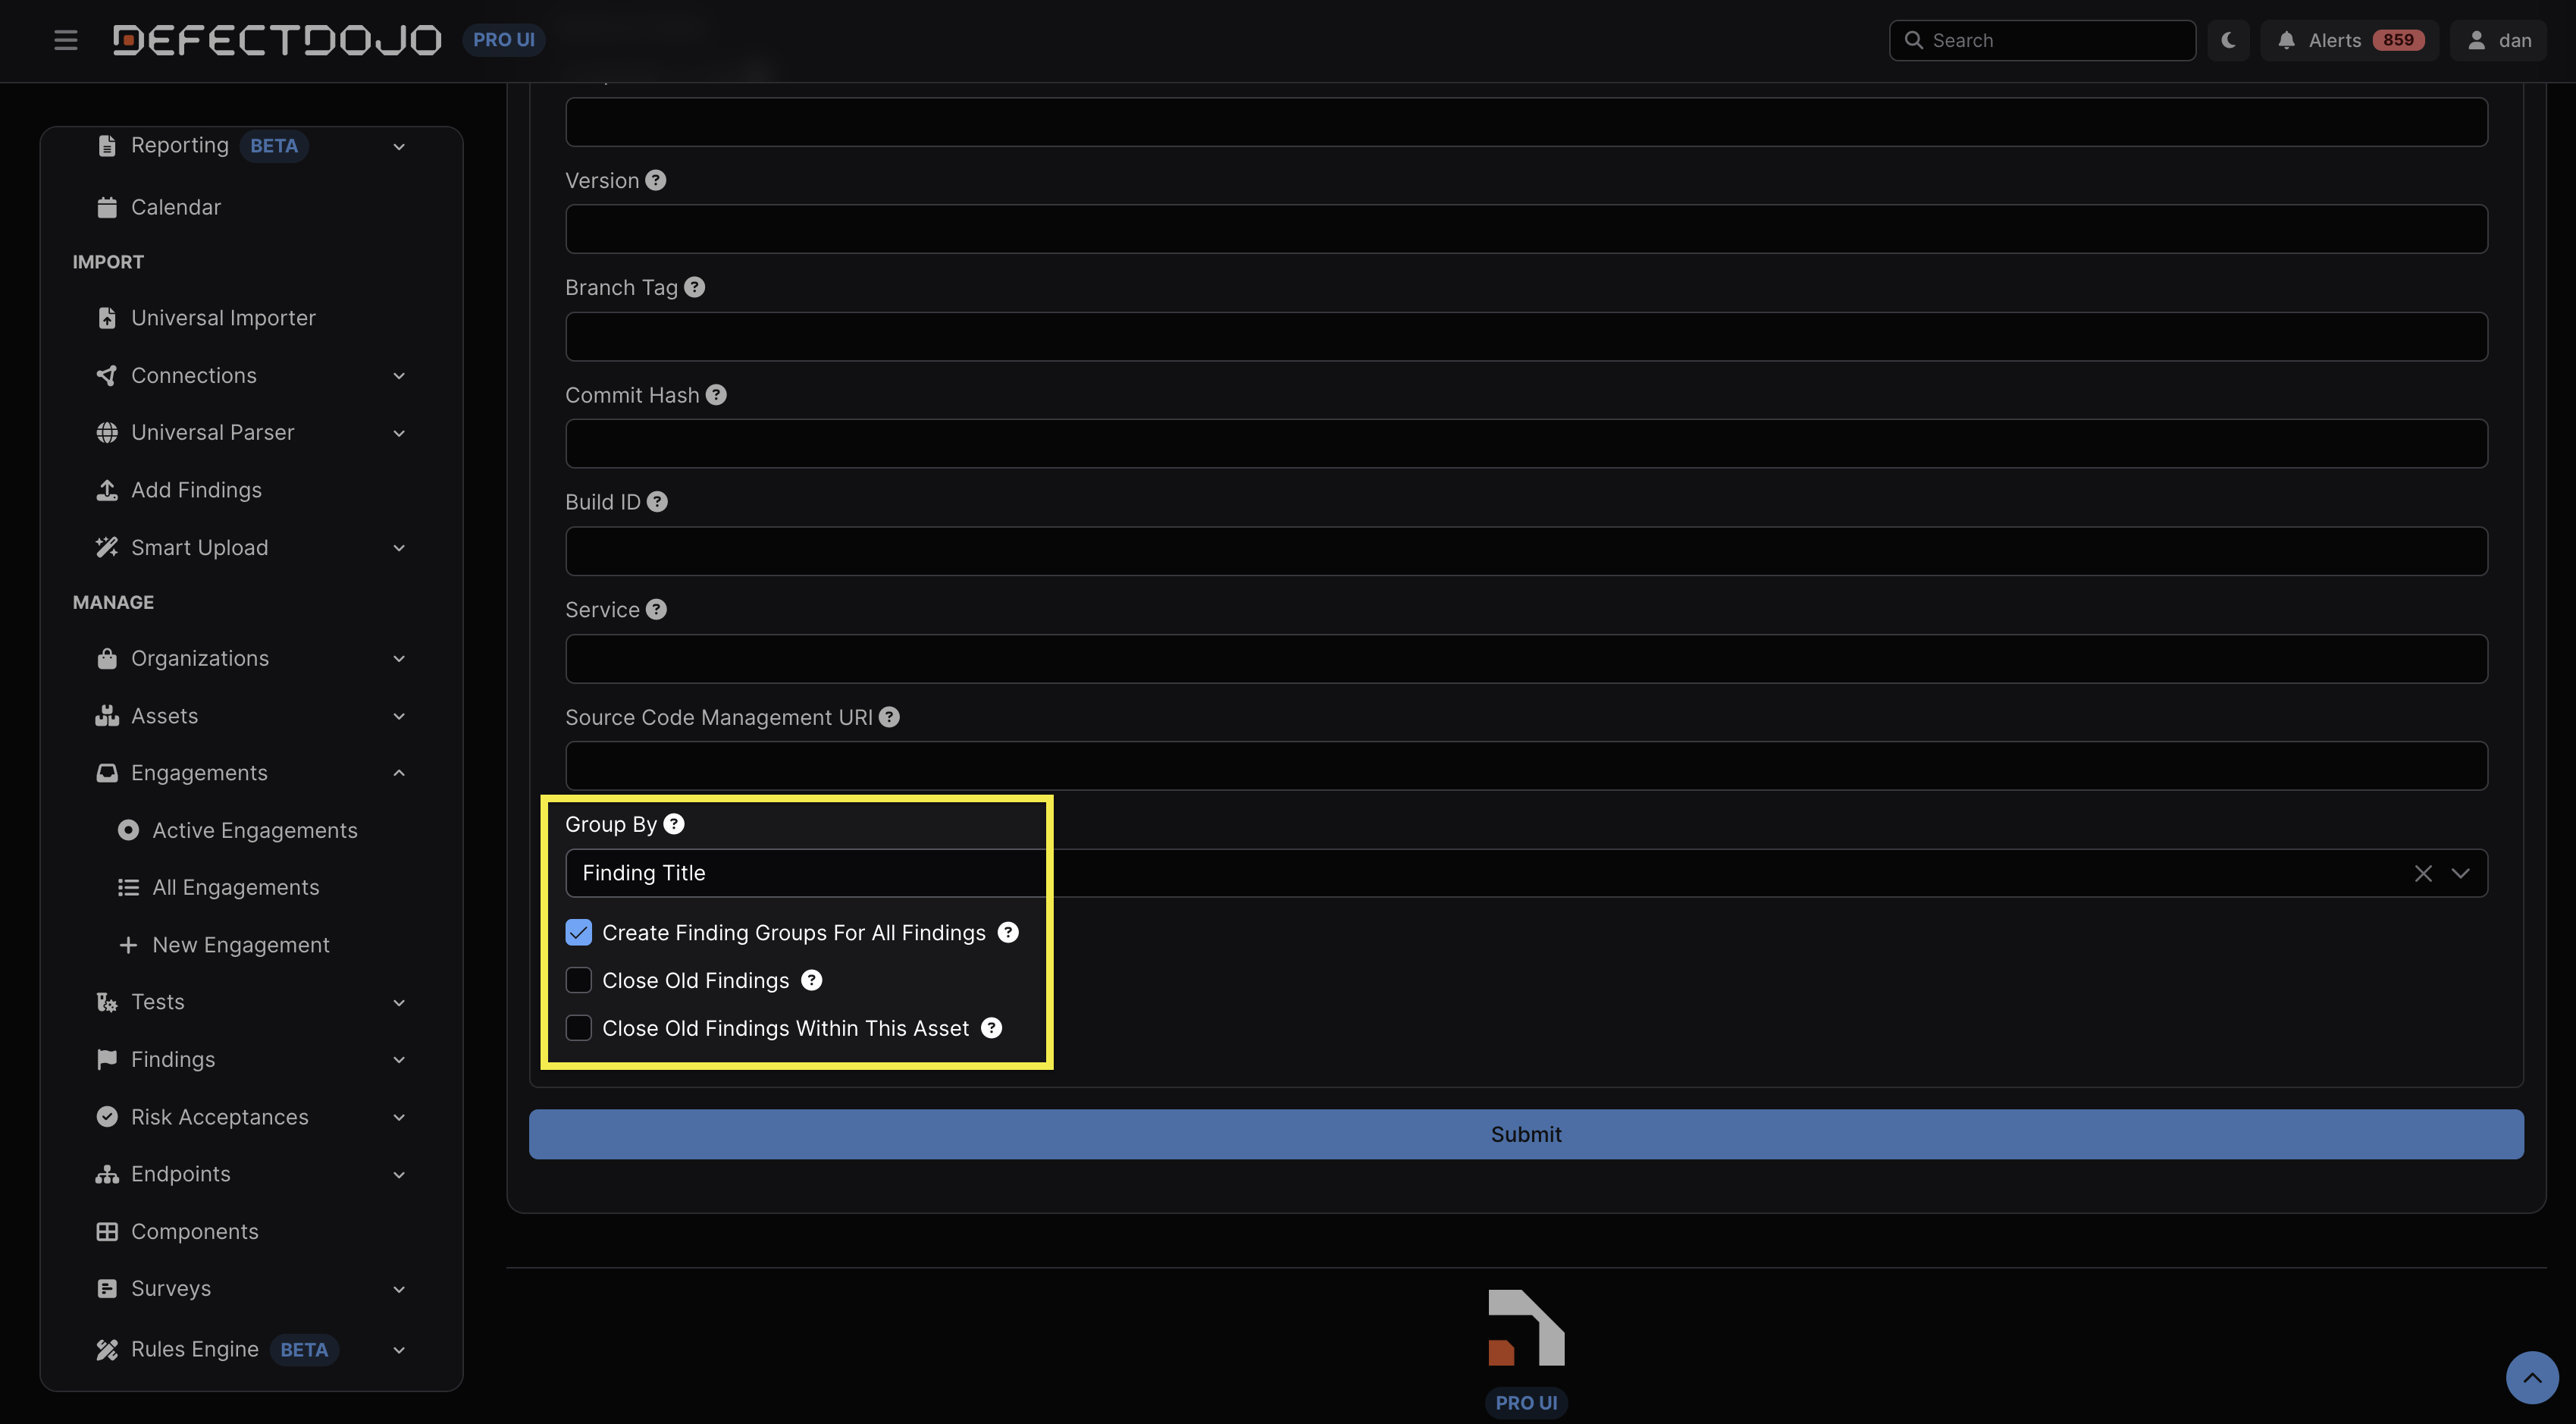Click the Universal Importer file icon
2576x1424 pixels.
point(107,318)
